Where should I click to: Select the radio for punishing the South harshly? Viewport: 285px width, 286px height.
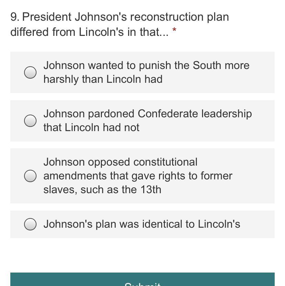(30, 72)
